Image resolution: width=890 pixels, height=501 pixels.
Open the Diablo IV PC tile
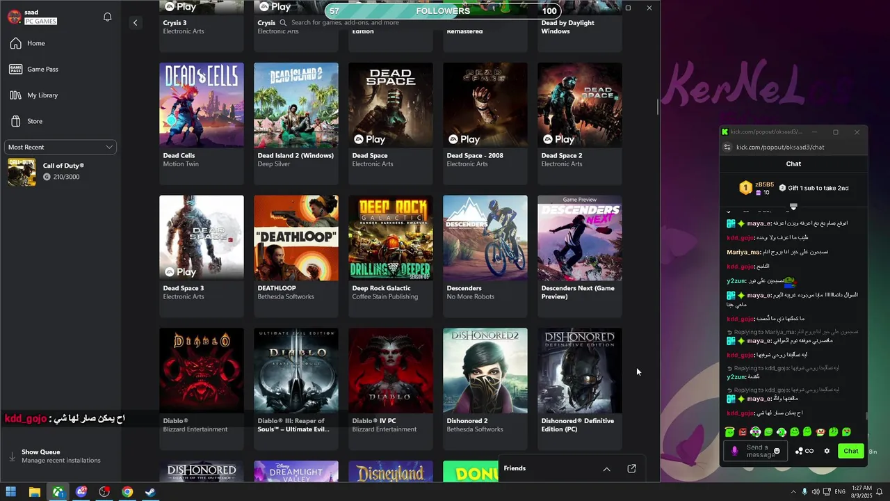click(x=391, y=388)
